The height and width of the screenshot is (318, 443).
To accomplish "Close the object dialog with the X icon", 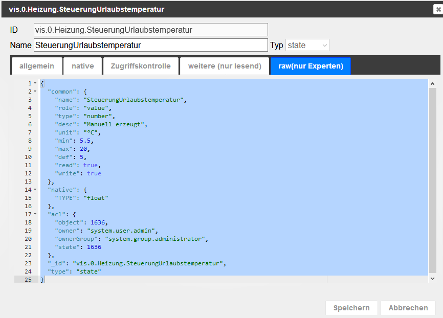I will (438, 10).
